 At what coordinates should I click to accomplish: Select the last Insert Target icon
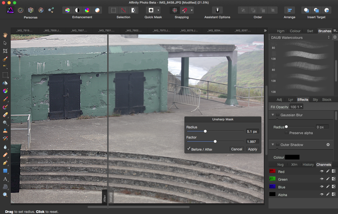click(326, 10)
